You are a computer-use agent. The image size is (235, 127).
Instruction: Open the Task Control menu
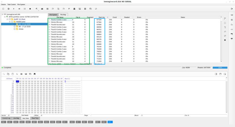(x=11, y=4)
